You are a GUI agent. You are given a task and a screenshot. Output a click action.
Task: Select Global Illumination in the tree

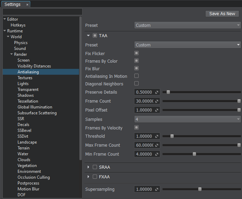pos(35,107)
